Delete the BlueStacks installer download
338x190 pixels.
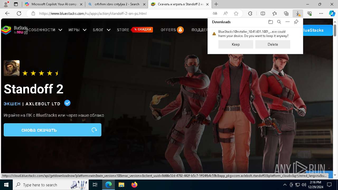[273, 44]
